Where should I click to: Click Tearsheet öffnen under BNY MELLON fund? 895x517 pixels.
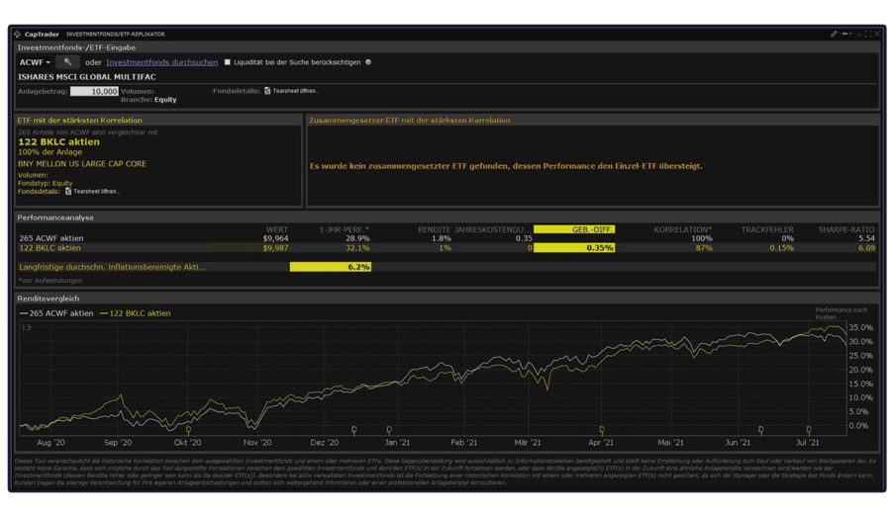(x=96, y=192)
